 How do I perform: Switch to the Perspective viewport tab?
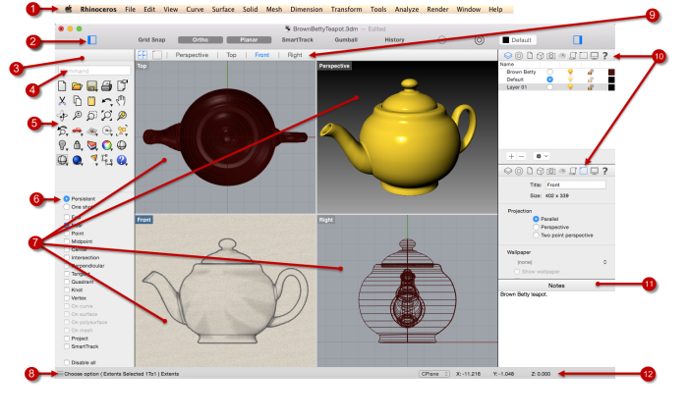coord(192,55)
